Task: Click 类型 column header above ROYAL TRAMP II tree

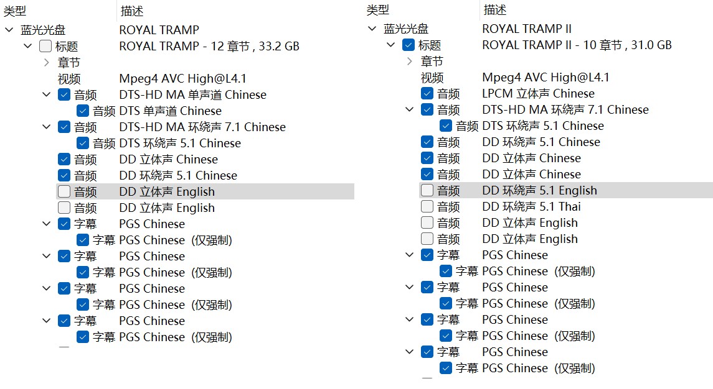Action: [378, 9]
